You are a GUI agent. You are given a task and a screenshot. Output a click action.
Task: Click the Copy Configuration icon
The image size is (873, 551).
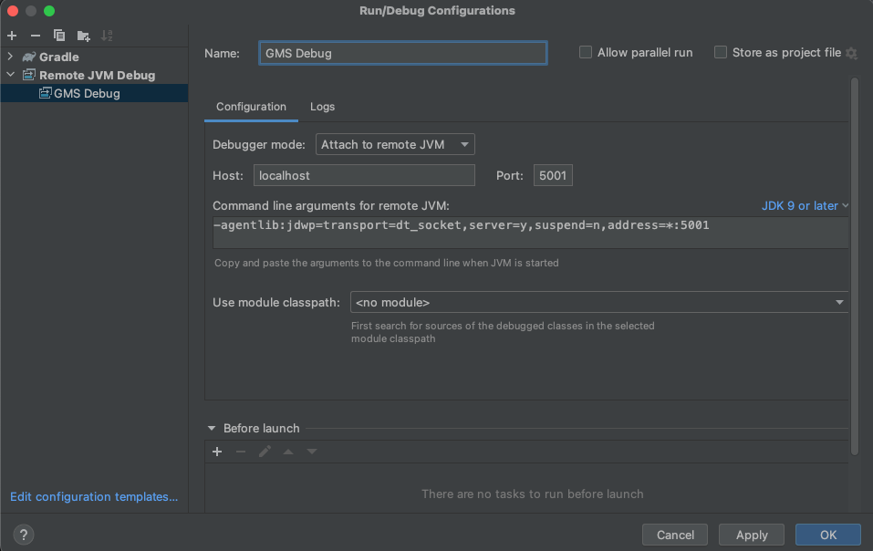tap(59, 36)
